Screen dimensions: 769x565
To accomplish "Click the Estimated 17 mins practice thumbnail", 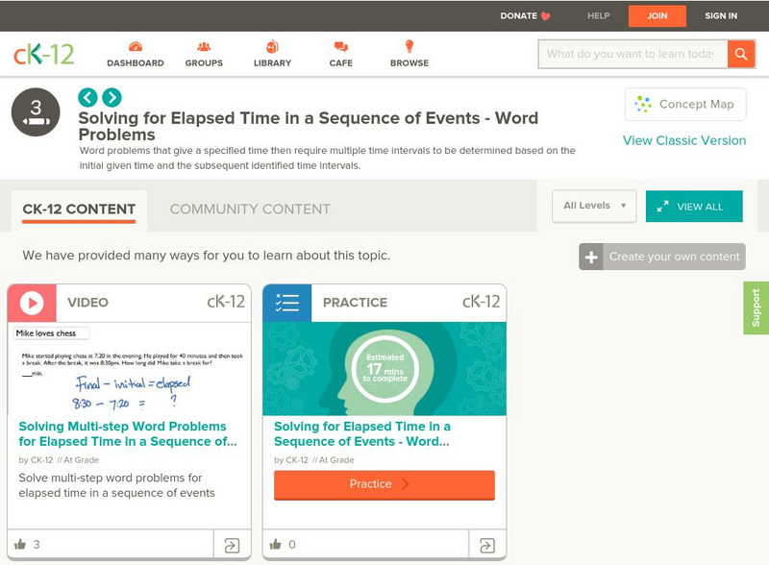I will 384,369.
